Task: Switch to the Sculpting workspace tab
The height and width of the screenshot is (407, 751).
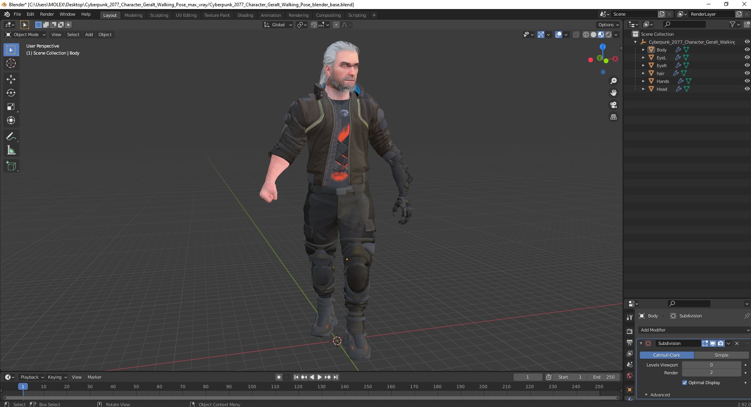Action: pos(159,15)
